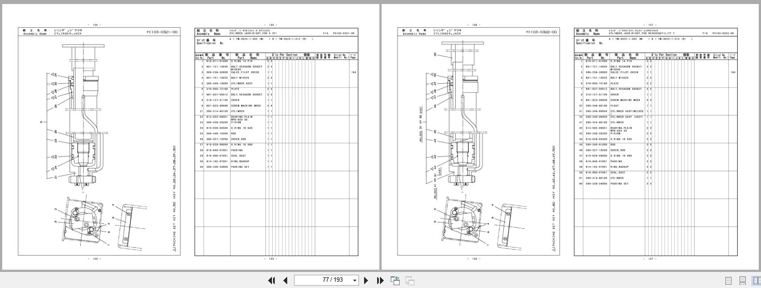
Task: Switch to single page view
Action: click(728, 281)
